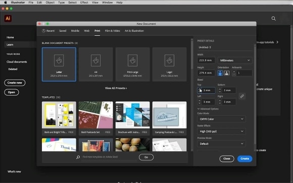Select the Print-Large preset
The image size is (293, 183).
[132, 65]
